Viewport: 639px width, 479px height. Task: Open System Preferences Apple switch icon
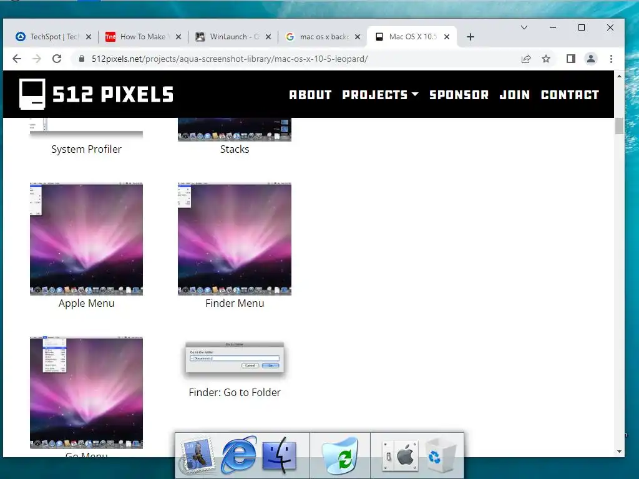coord(400,455)
